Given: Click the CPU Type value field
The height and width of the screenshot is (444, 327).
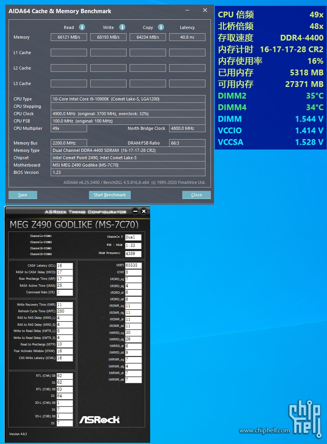Looking at the screenshot, I should (x=128, y=99).
